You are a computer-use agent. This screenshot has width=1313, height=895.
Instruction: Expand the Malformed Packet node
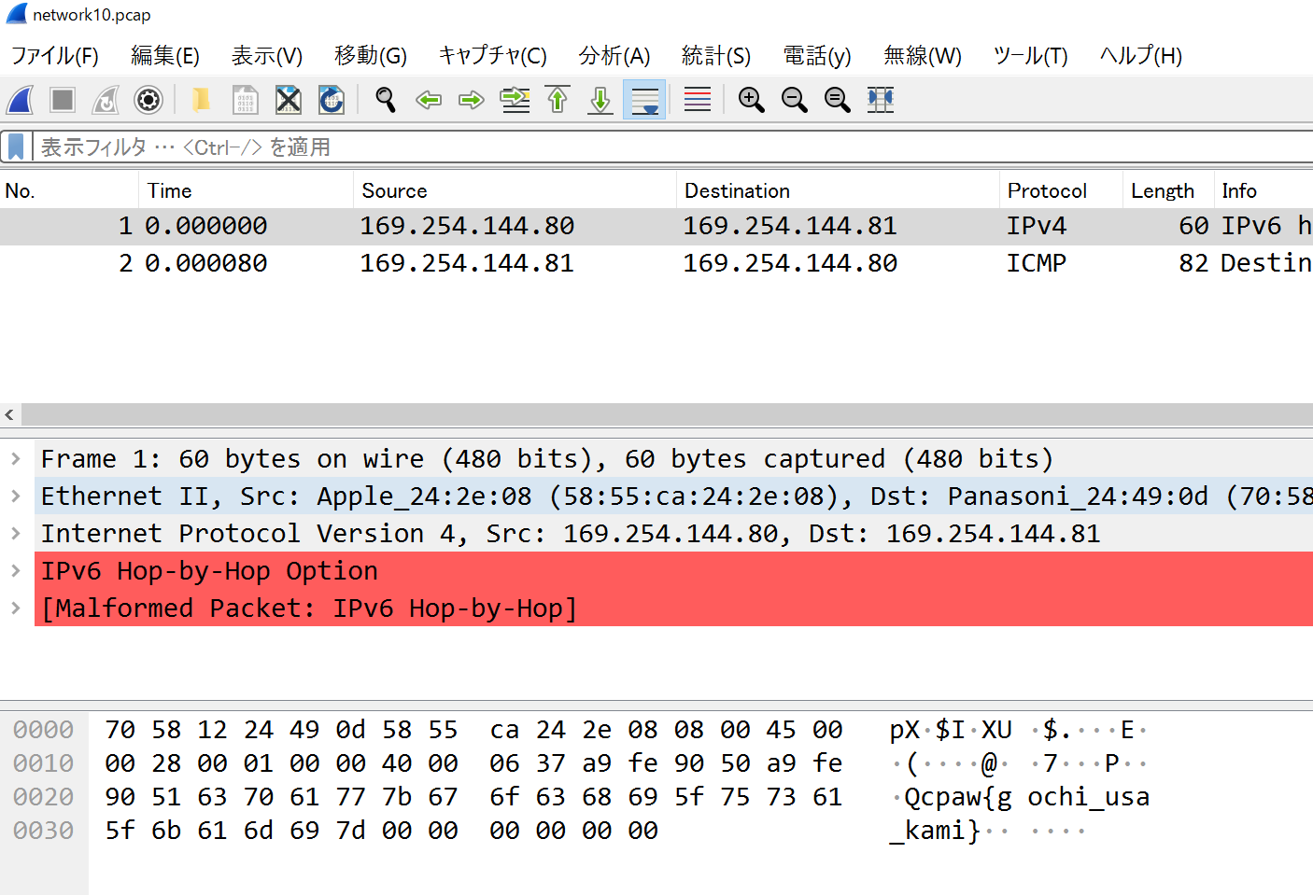[x=16, y=608]
